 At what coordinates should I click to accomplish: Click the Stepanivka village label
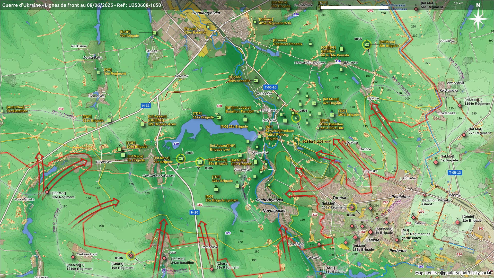pyautogui.click(x=96, y=96)
